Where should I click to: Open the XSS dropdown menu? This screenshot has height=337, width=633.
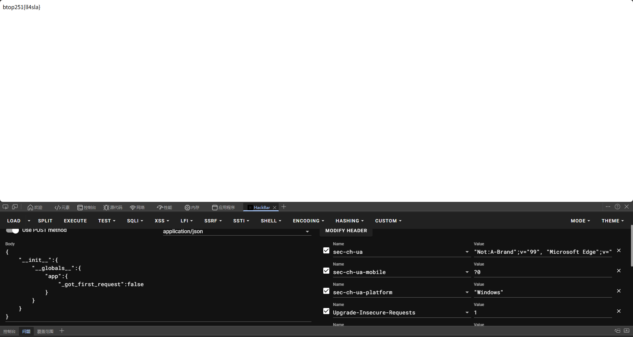(162, 221)
